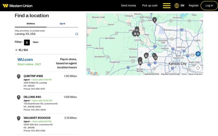Click map pin marker O
This screenshot has height=136, width=218.
point(156,57)
